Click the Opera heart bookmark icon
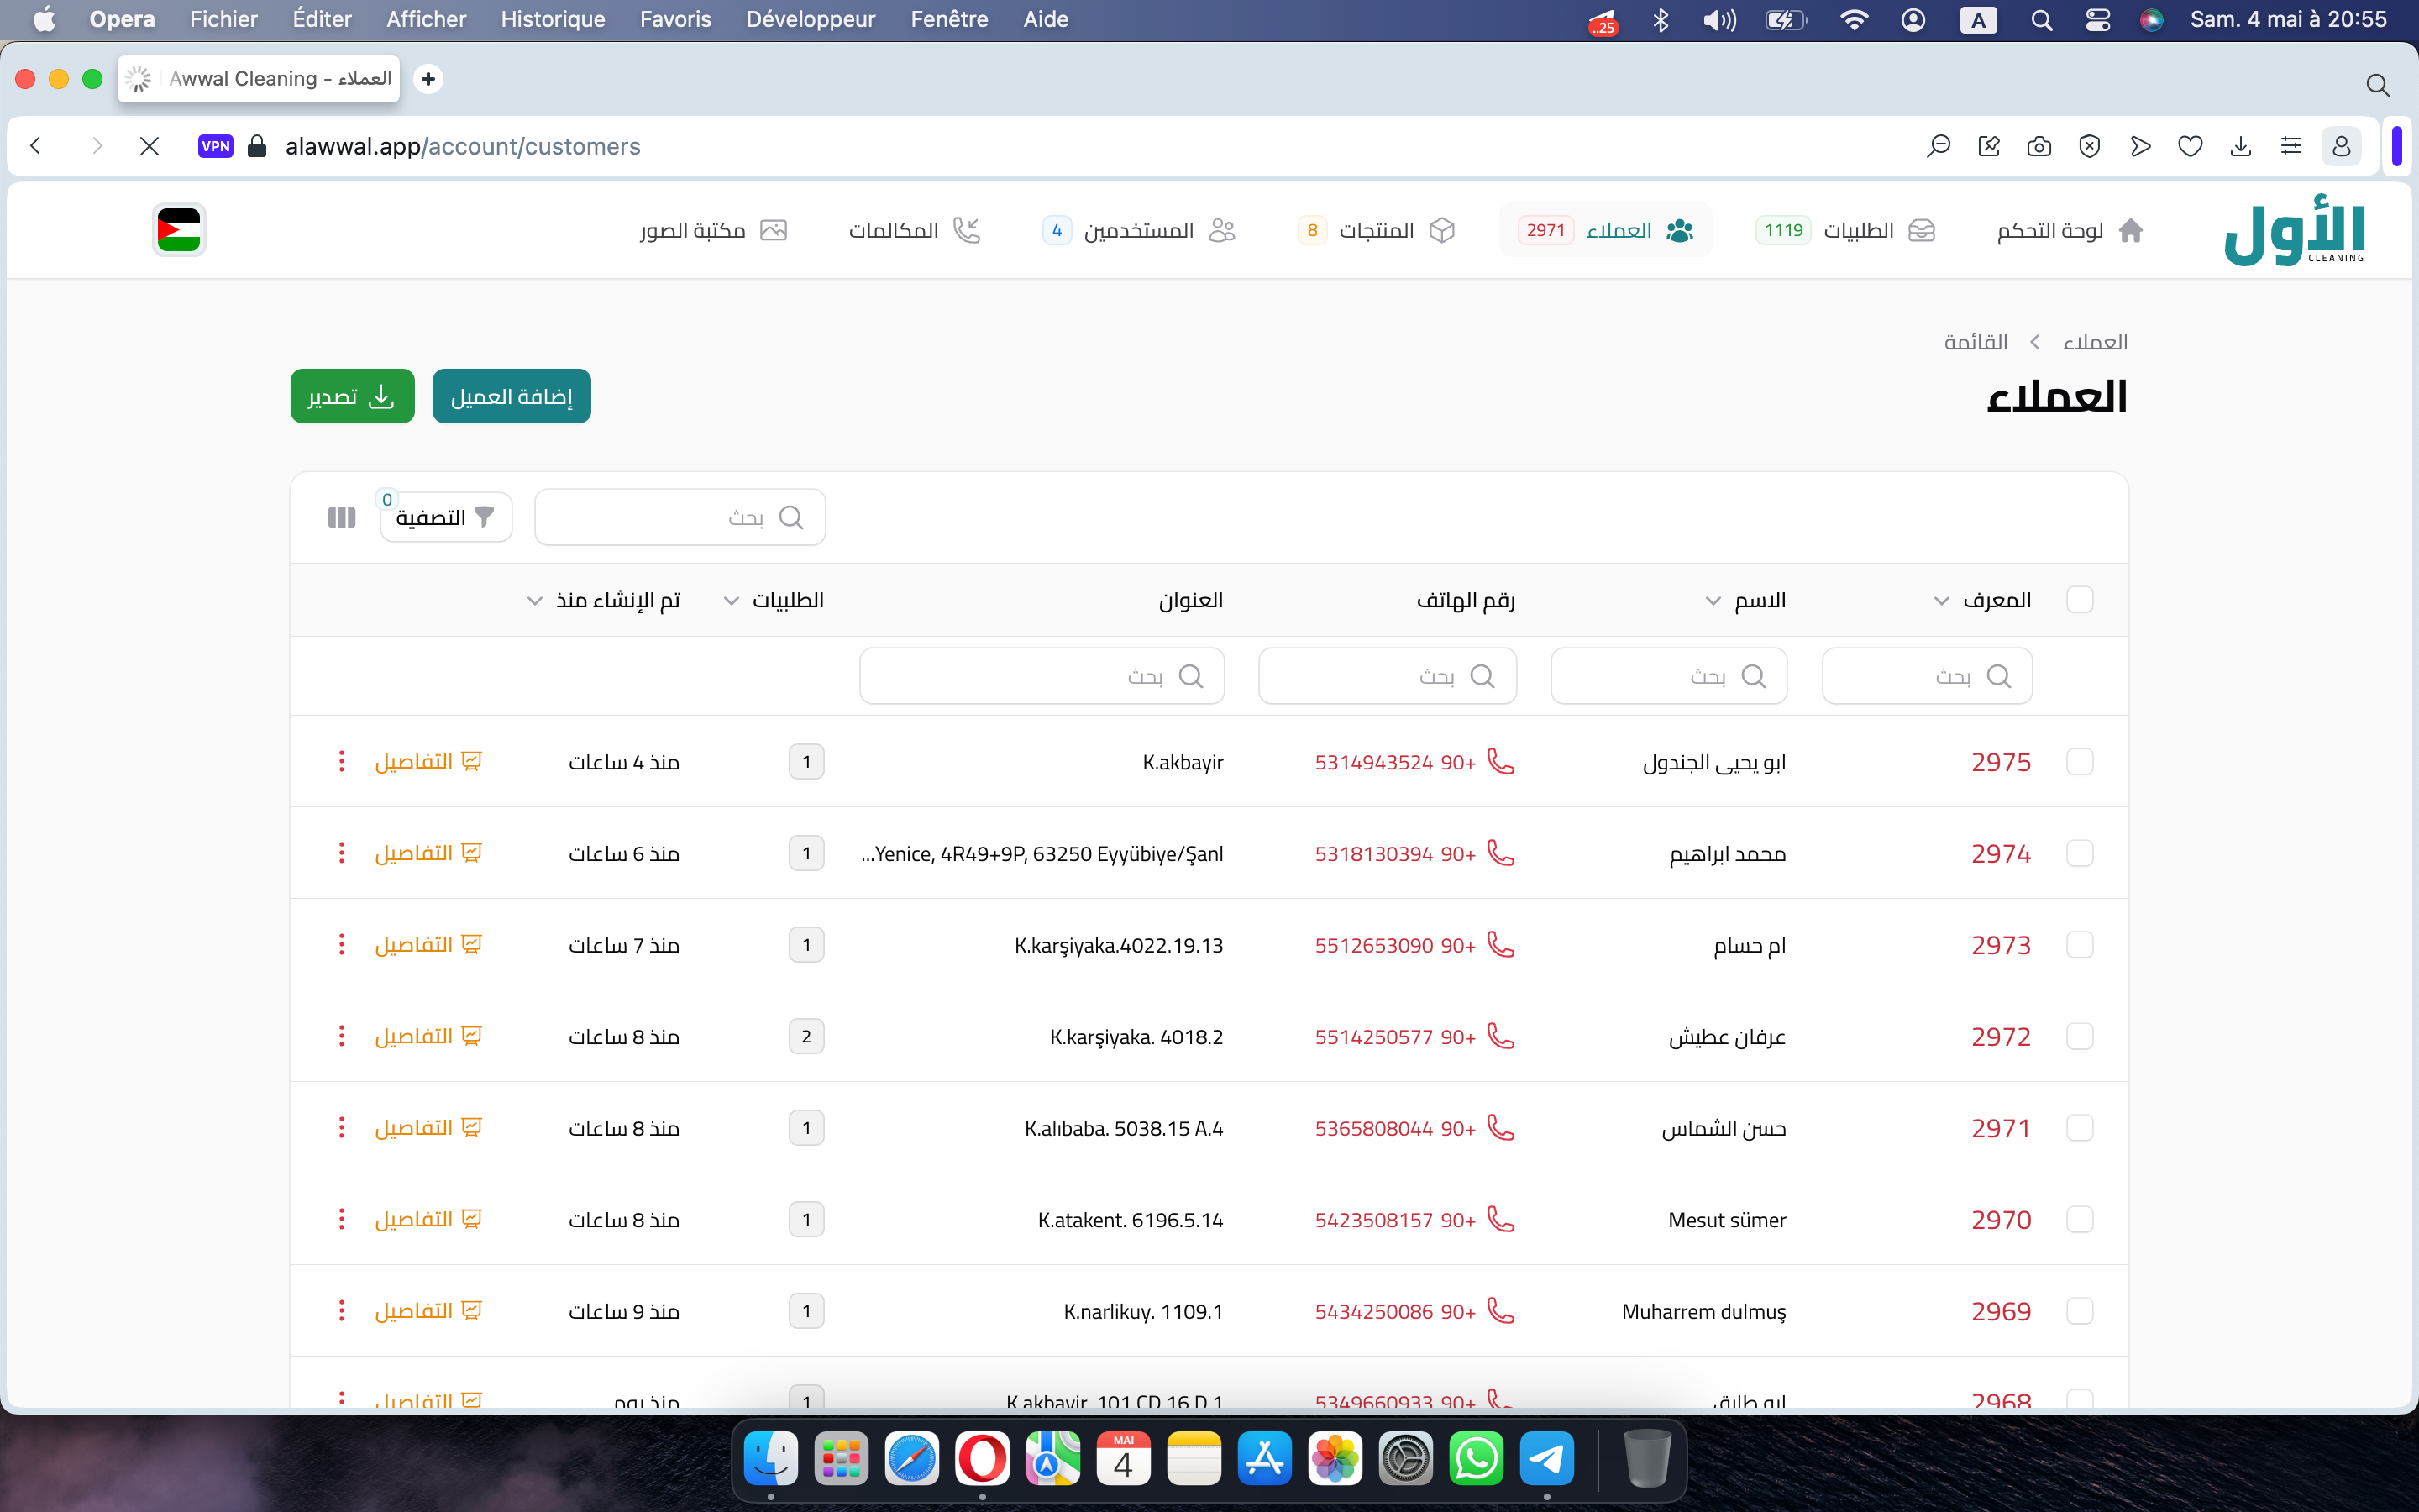 2190,147
